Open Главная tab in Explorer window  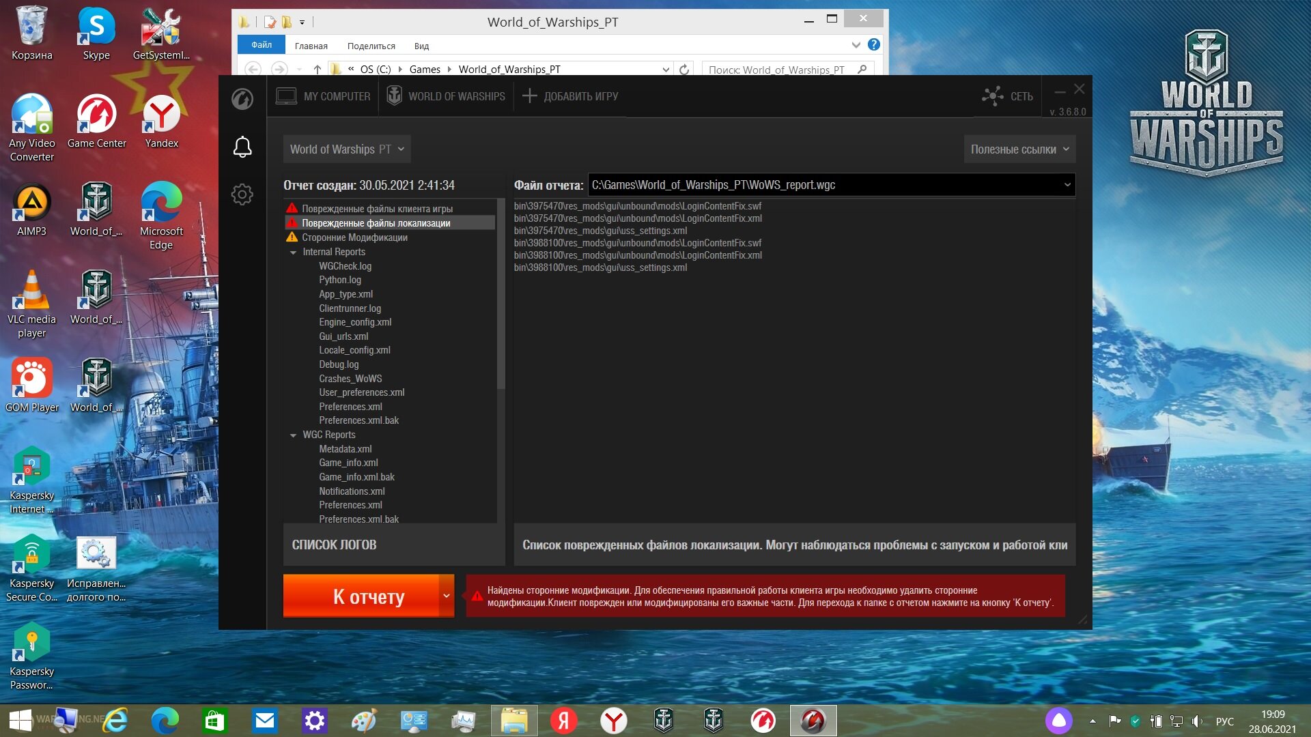pos(311,46)
